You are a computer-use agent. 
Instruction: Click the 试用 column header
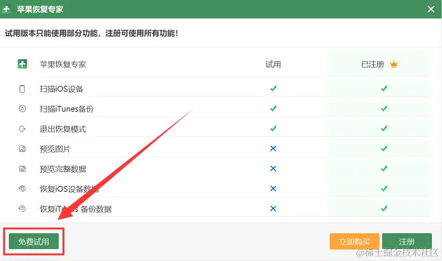pyautogui.click(x=273, y=64)
